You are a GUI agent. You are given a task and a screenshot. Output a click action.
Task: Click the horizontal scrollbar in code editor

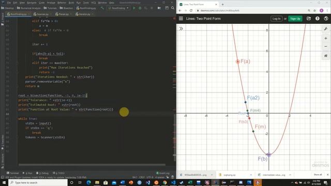click(x=92, y=165)
